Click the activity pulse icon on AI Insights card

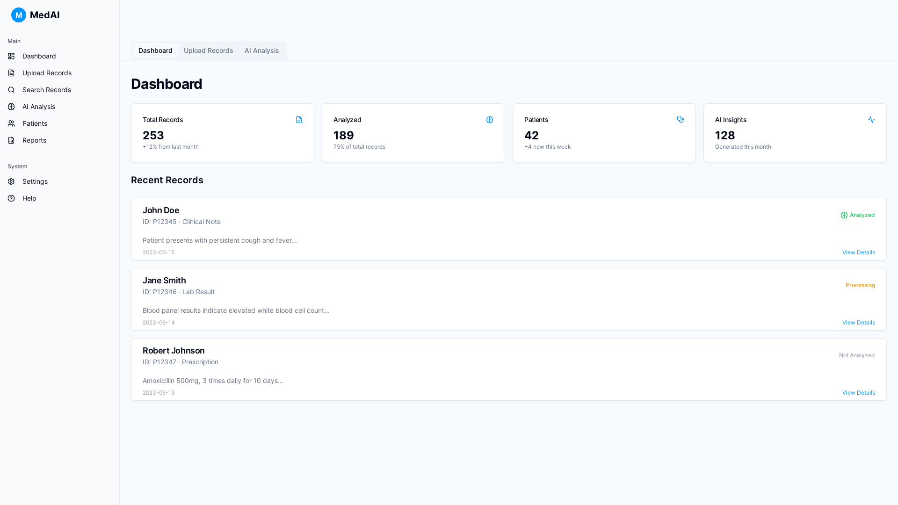pos(871,120)
